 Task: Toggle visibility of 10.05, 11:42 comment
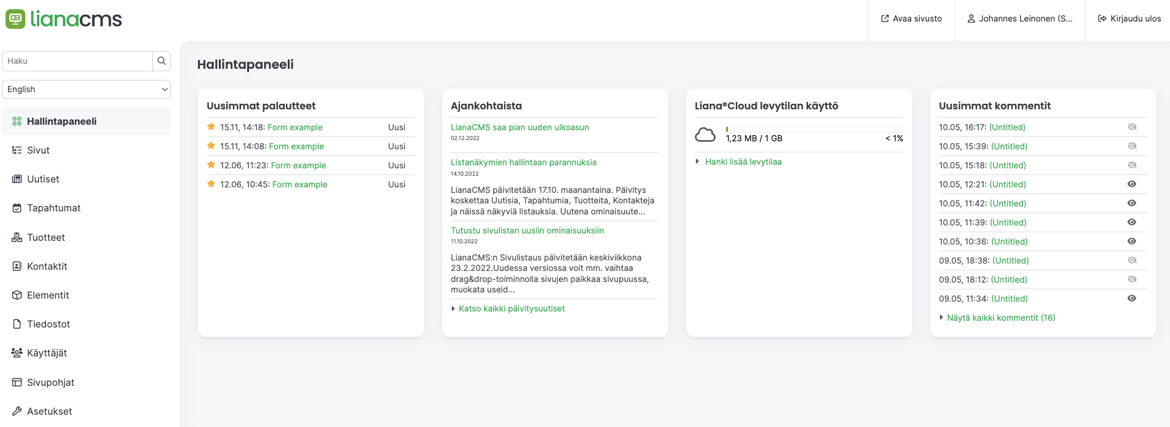1132,203
